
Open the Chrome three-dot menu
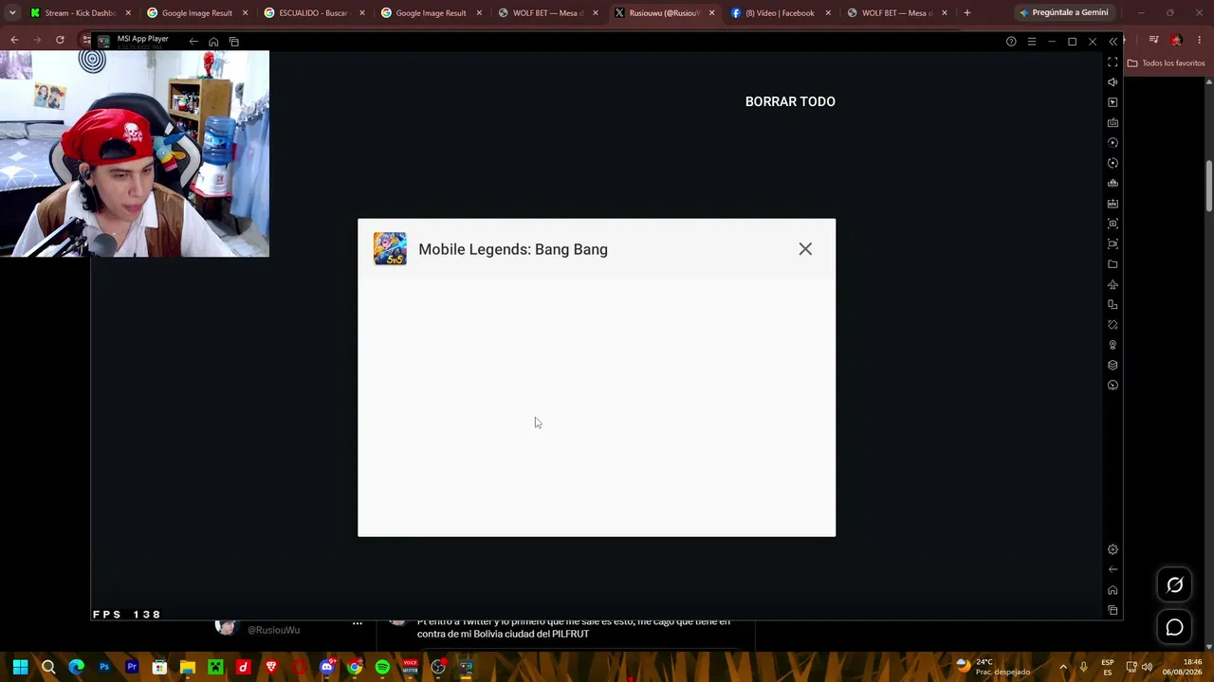(x=1200, y=40)
